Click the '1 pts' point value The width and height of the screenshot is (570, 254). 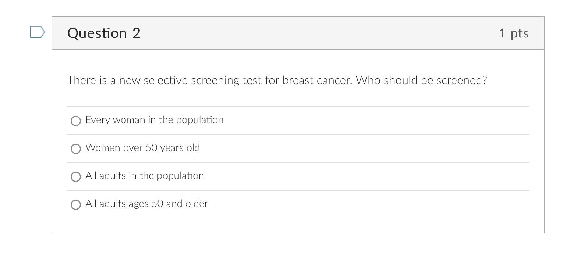tap(514, 33)
